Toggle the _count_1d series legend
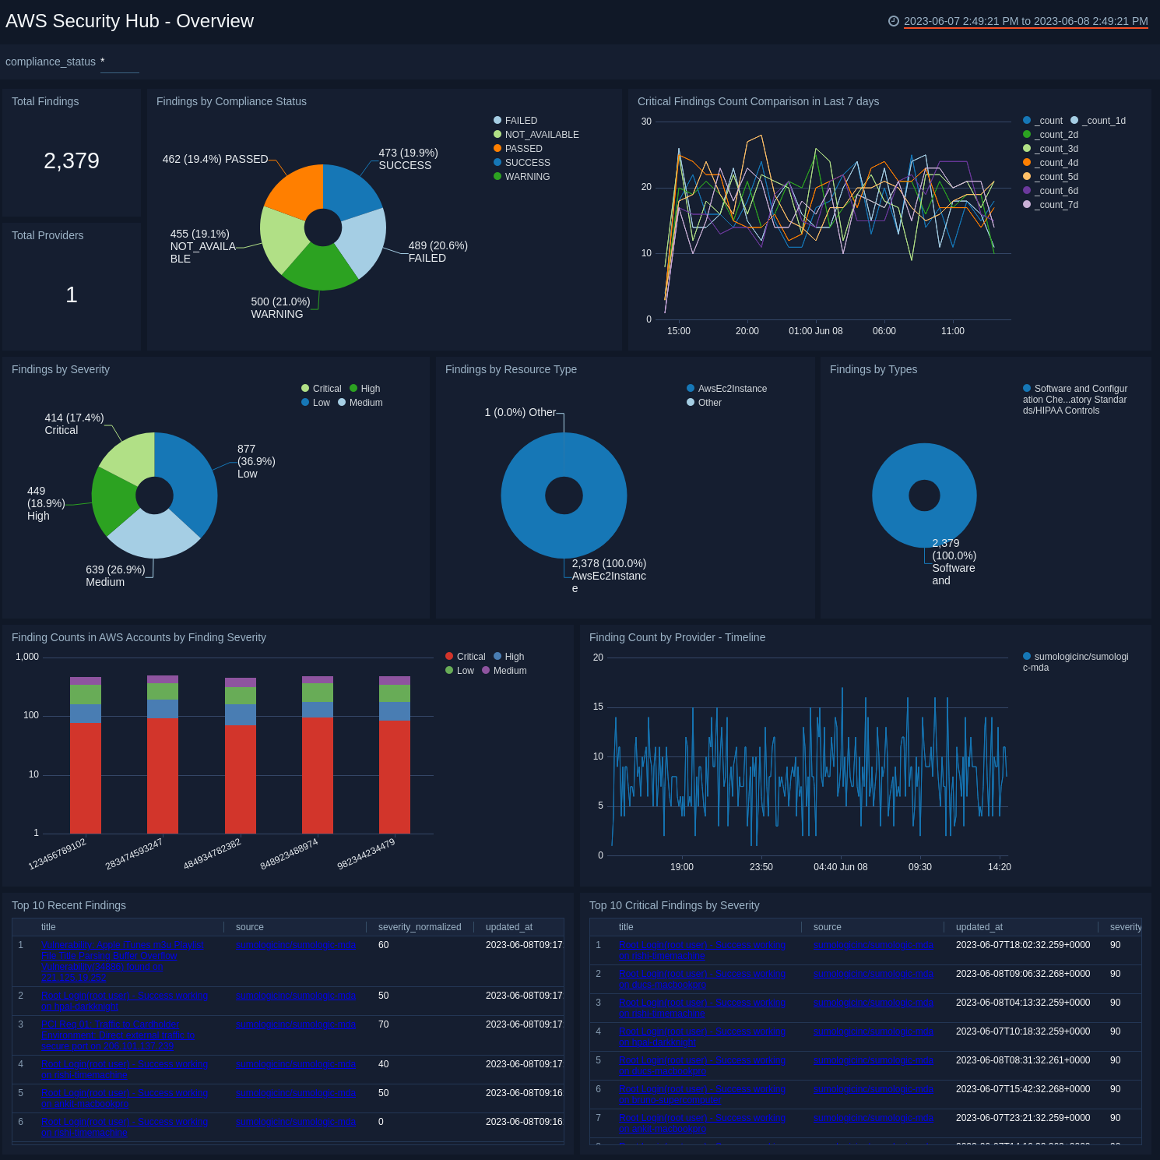Screen dimensions: 1160x1160 (1098, 121)
